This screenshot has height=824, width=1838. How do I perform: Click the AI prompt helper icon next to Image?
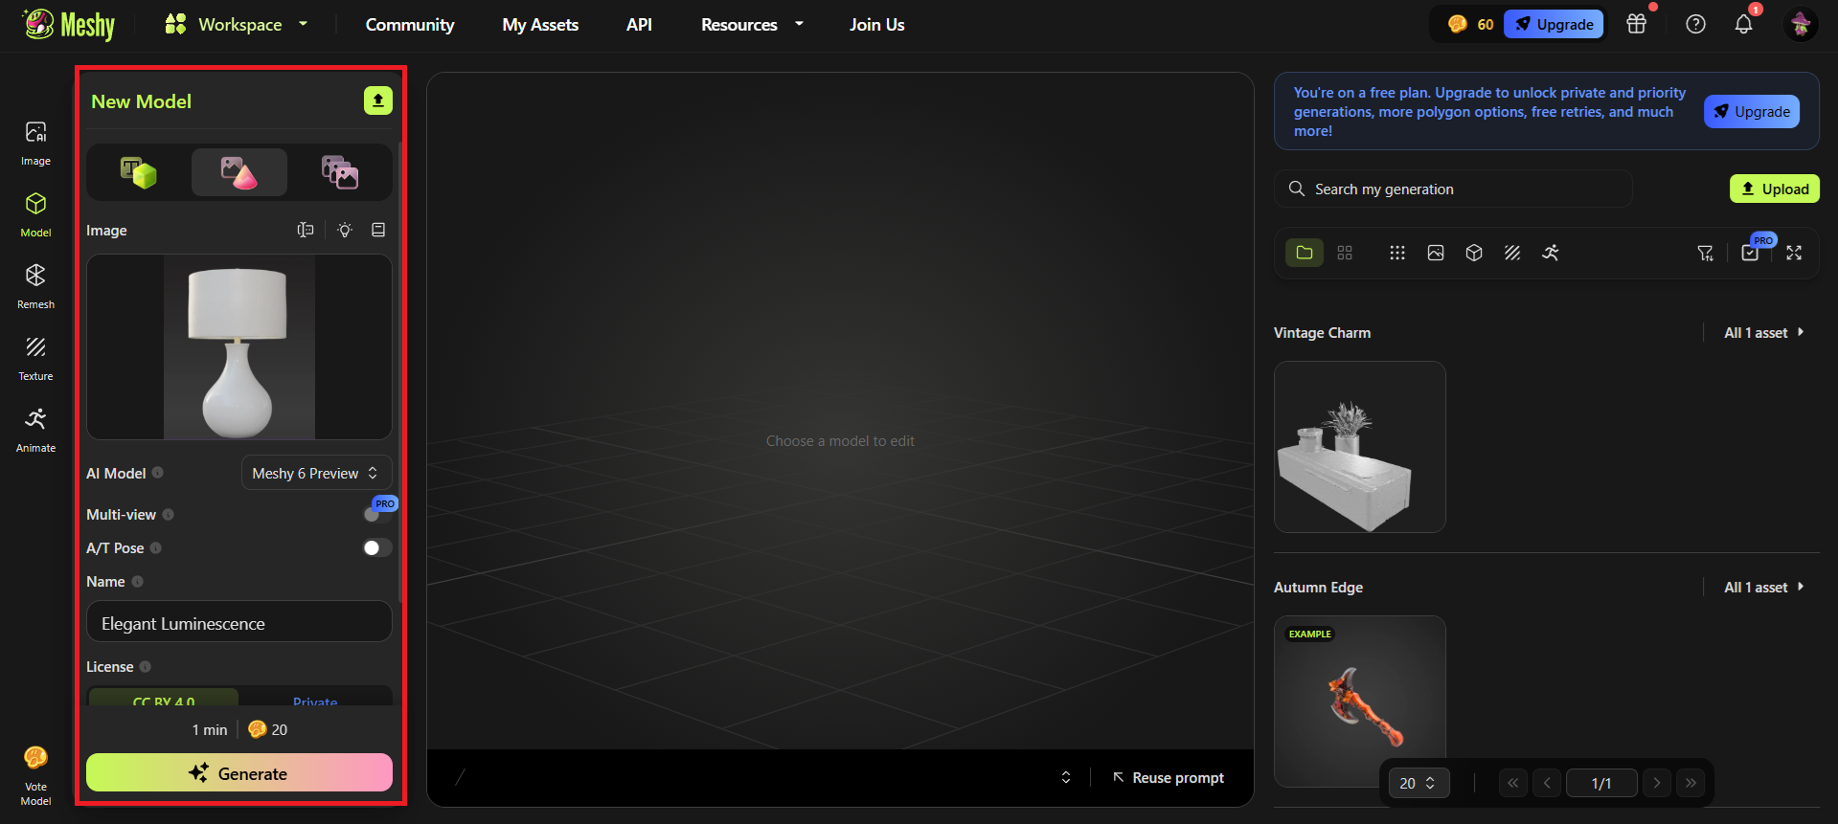tap(306, 230)
